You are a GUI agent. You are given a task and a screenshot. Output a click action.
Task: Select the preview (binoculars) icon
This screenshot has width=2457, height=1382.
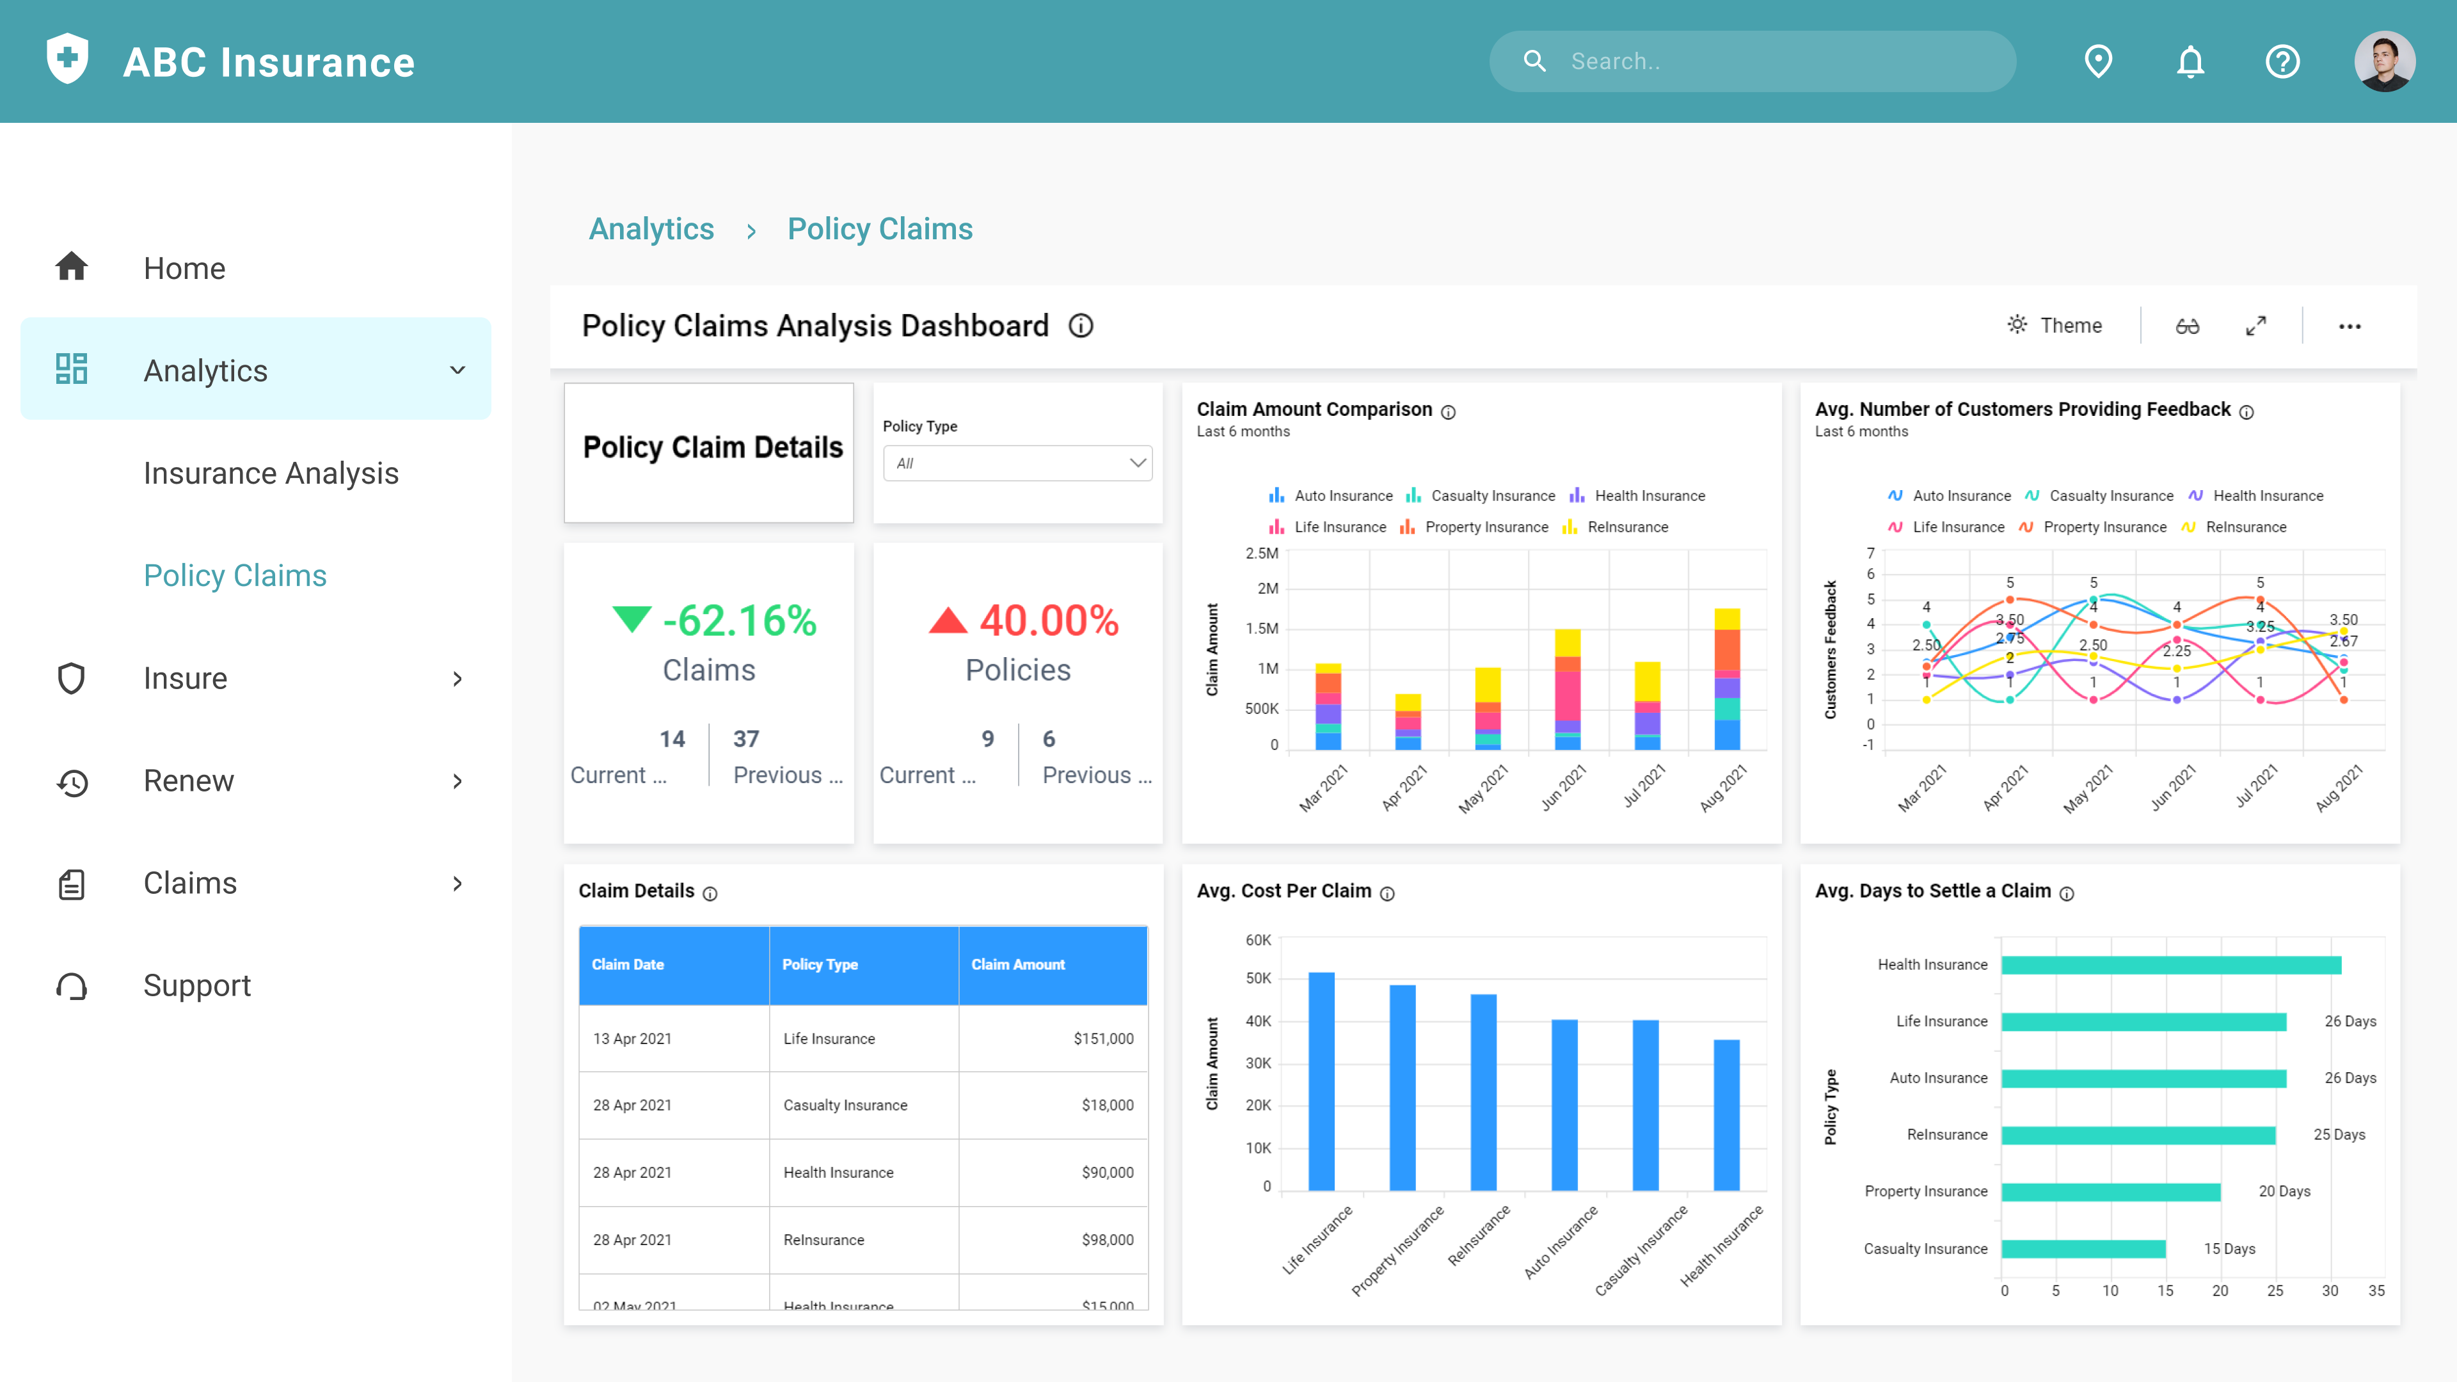pyautogui.click(x=2188, y=325)
